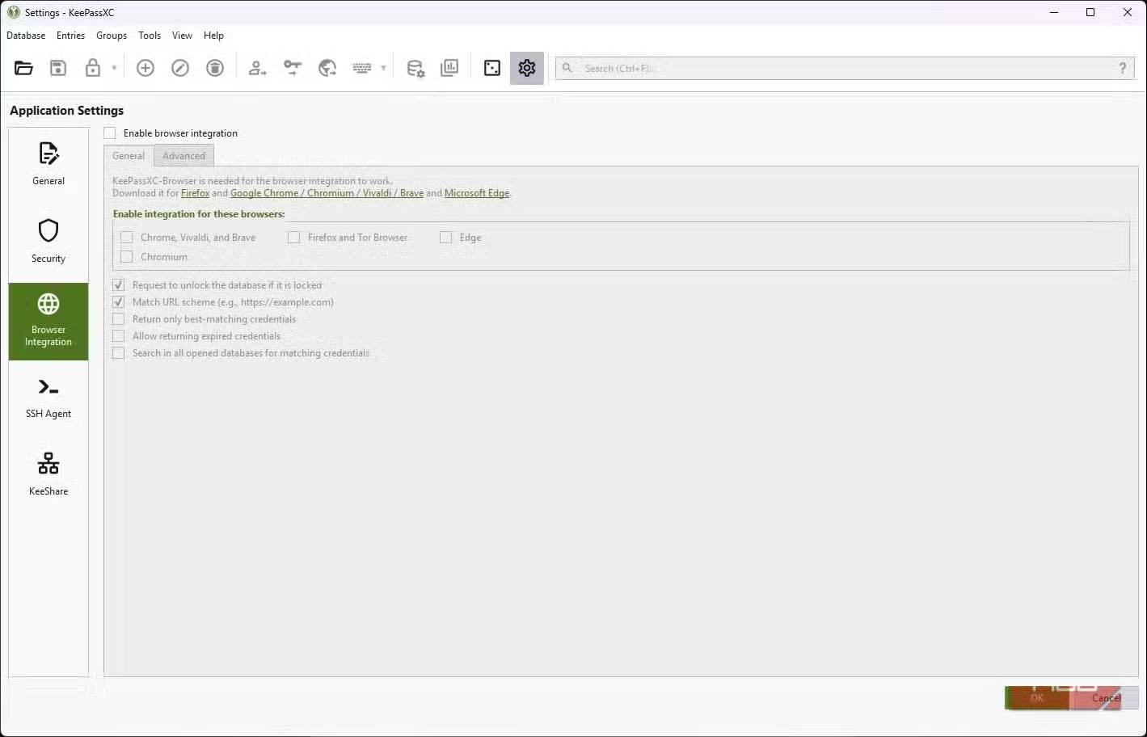The width and height of the screenshot is (1147, 737).
Task: Click the settings gear toolbar icon
Action: pos(527,69)
